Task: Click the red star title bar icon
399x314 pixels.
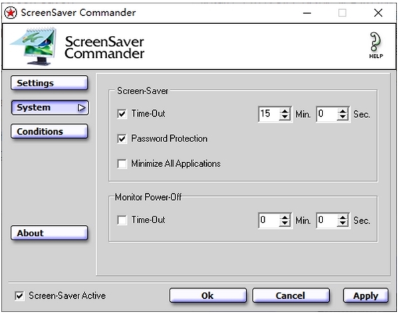Action: pos(11,13)
